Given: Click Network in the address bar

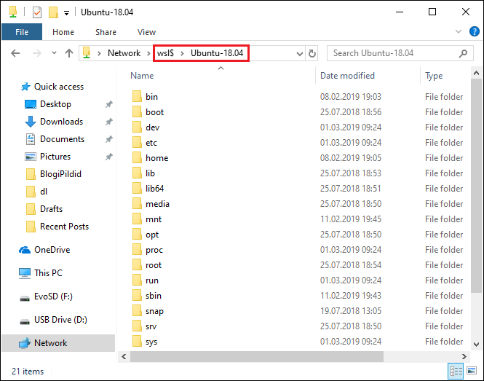Looking at the screenshot, I should tap(124, 53).
